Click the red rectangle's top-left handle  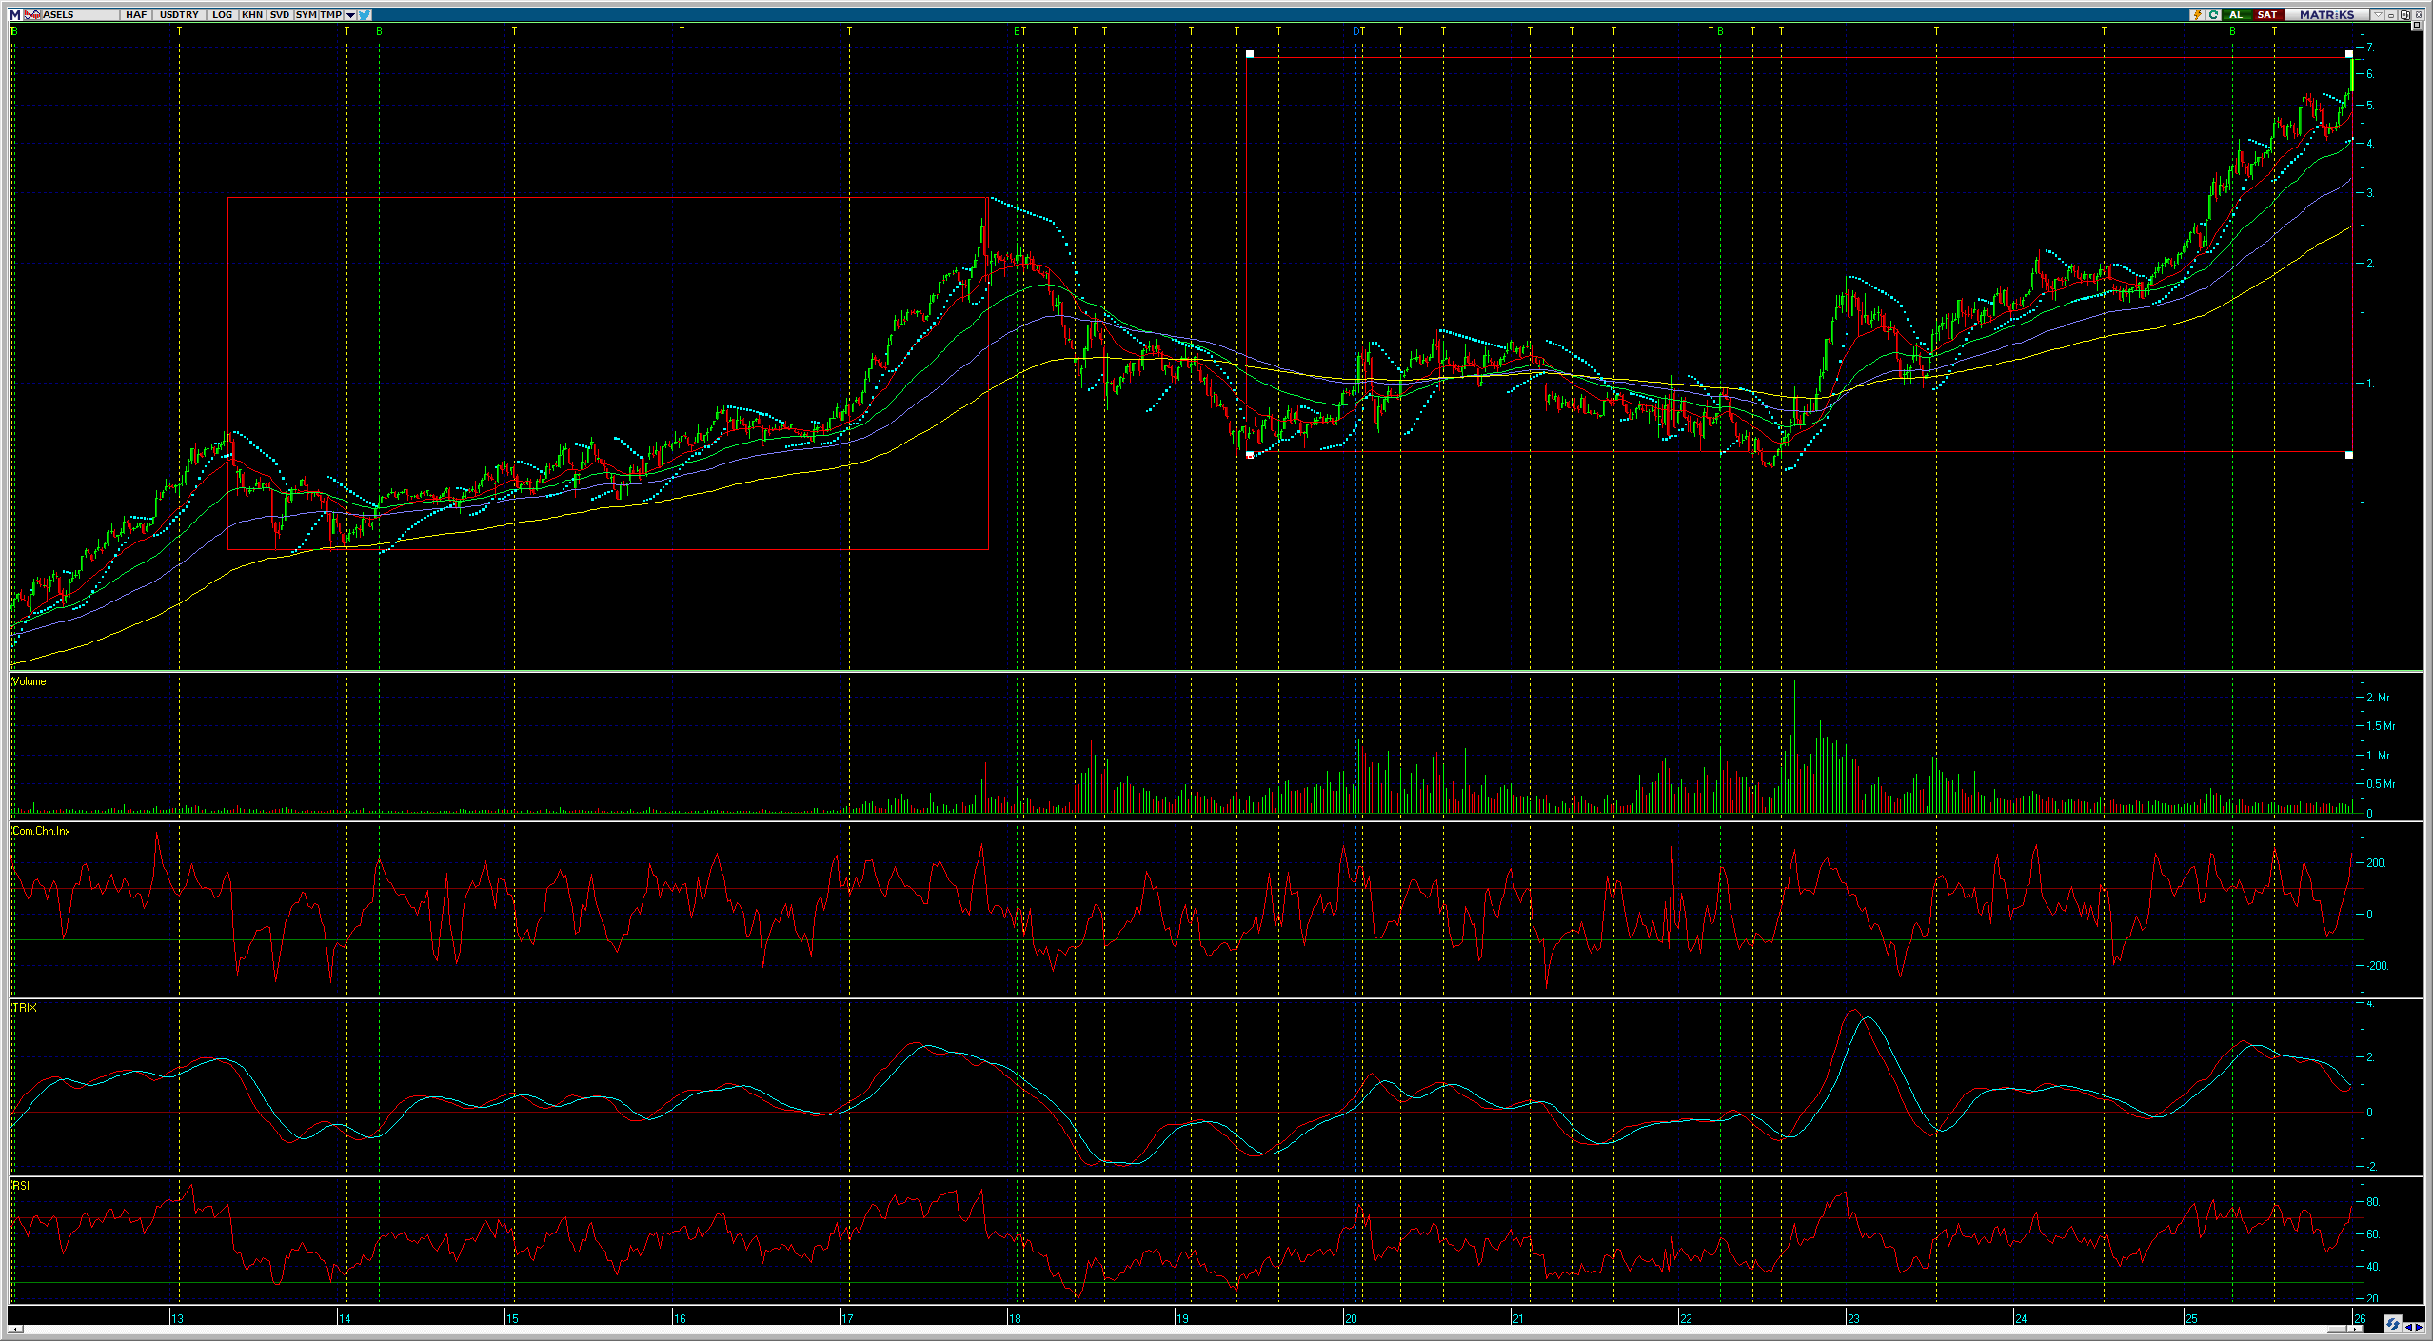click(x=1250, y=54)
